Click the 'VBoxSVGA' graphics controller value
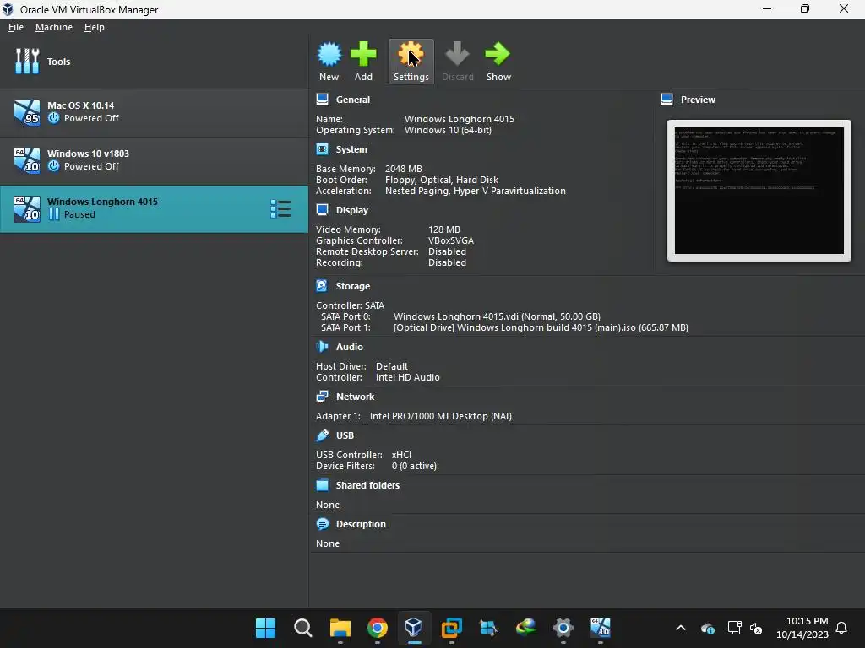Screen dimensions: 865x648 (451, 240)
